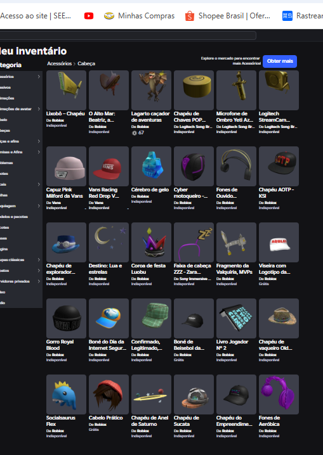The image size is (323, 455).
Task: Expand the Acessórios category chevron
Action: [39, 77]
